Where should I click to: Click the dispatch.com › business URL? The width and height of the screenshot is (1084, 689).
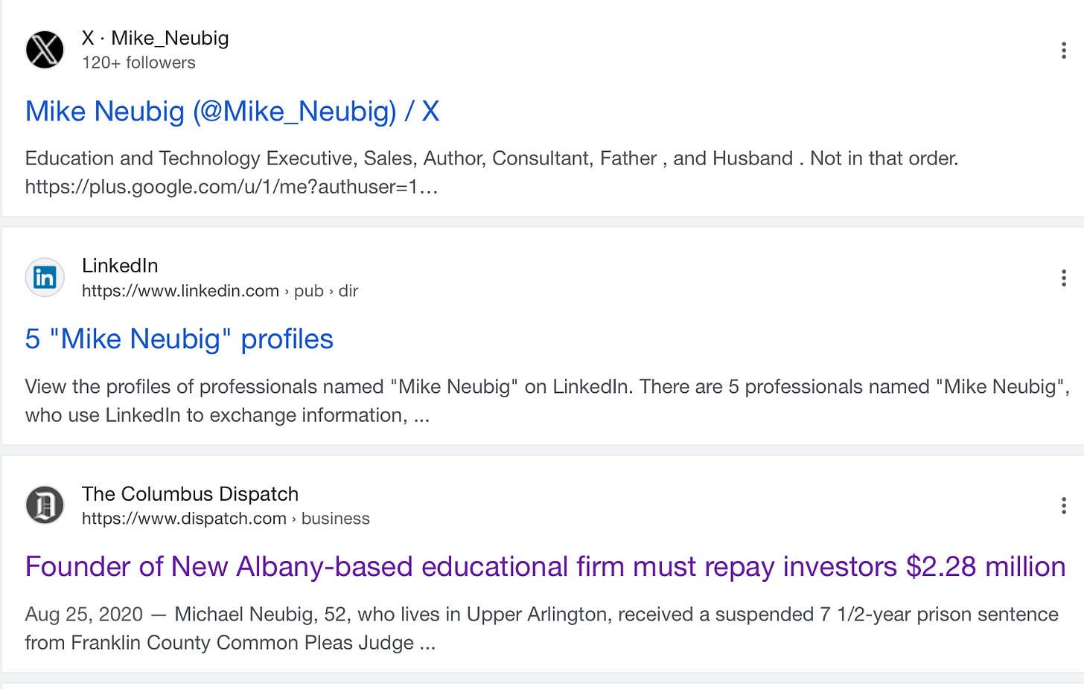click(226, 519)
